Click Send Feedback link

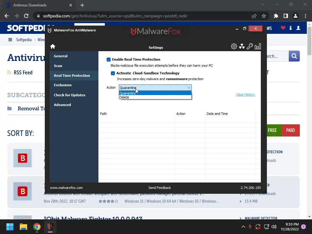(160, 188)
